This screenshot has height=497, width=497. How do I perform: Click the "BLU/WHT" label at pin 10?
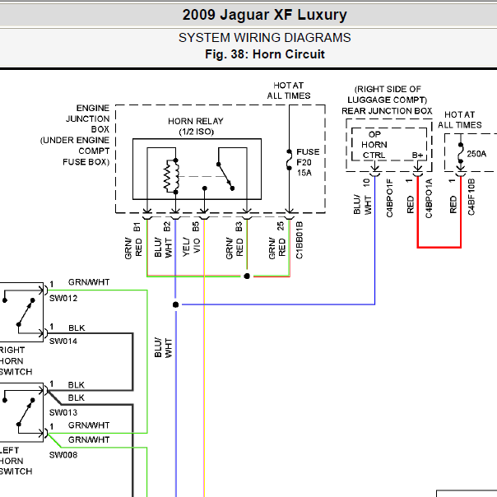point(362,205)
